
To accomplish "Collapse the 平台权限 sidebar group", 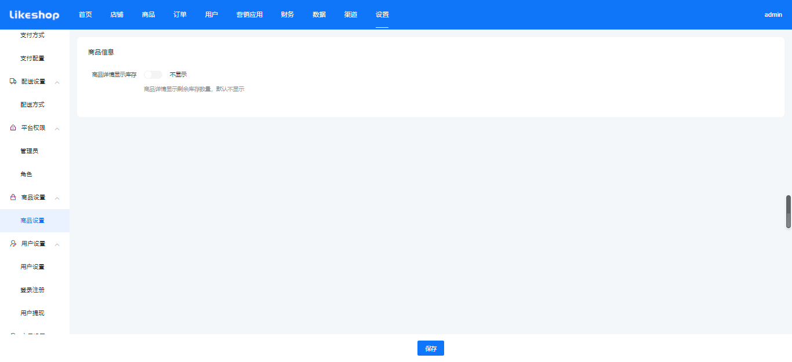I will coord(57,129).
